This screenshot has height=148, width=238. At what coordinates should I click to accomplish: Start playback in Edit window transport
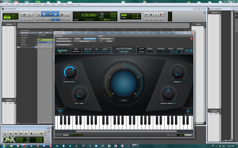point(156,15)
